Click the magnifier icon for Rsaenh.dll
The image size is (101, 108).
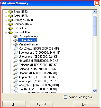point(15,73)
